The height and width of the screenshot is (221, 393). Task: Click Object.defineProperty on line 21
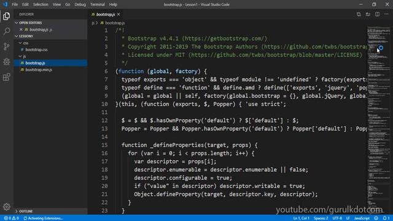point(168,194)
